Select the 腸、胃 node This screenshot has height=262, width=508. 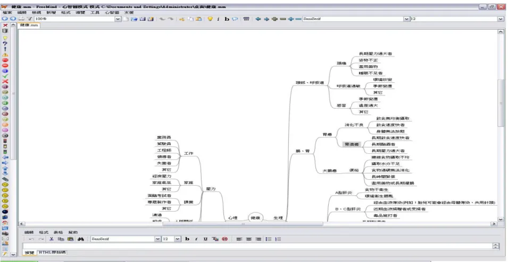pyautogui.click(x=303, y=151)
